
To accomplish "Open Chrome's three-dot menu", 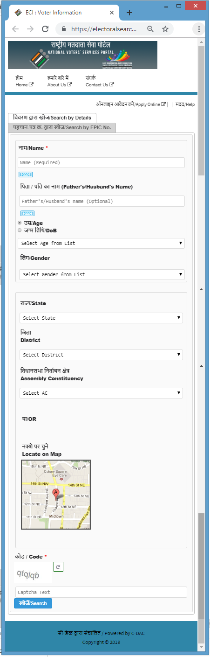I will pos(199,29).
